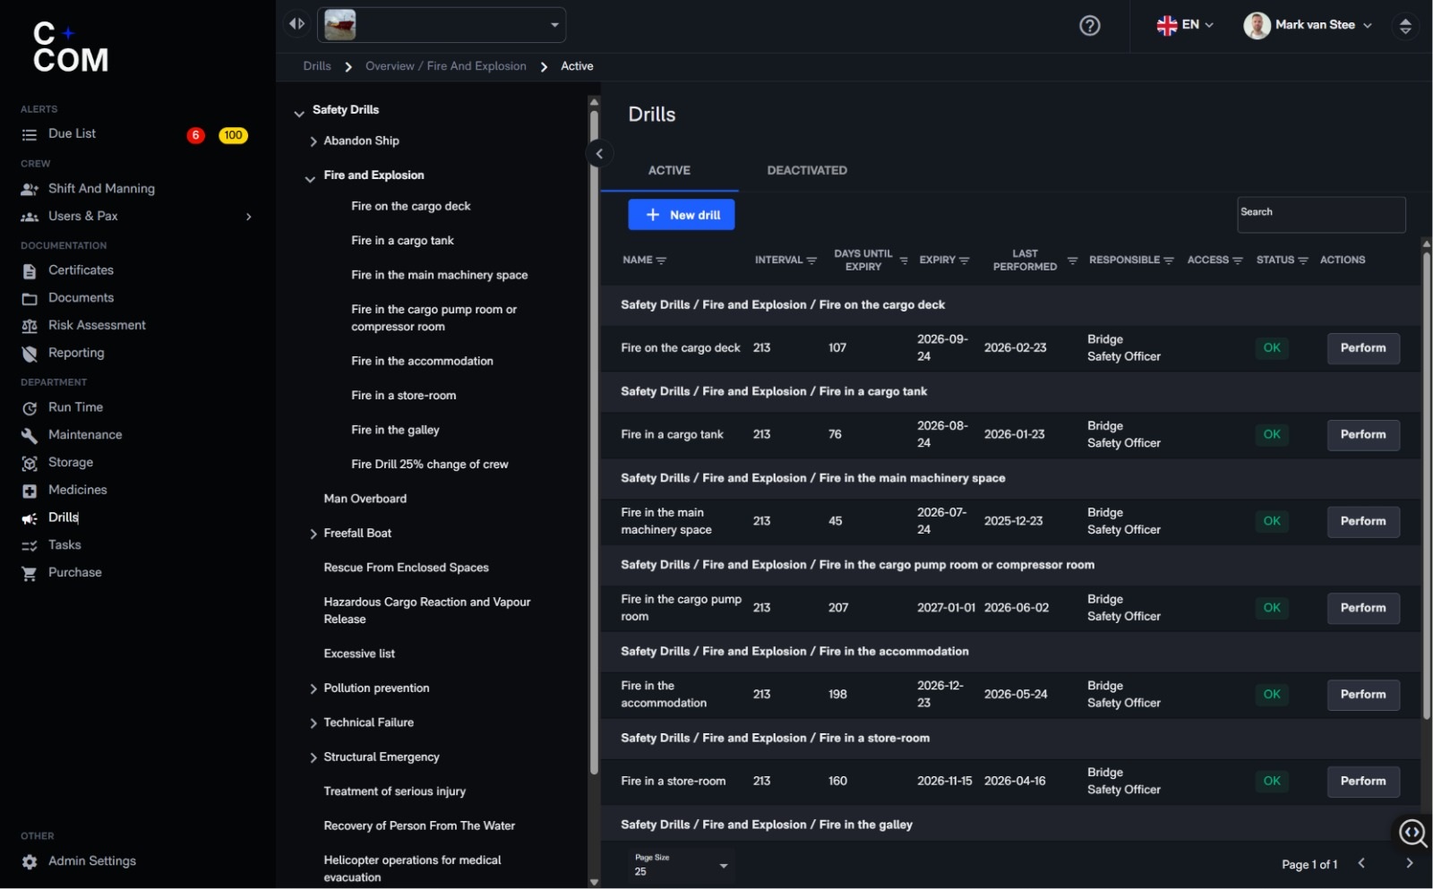This screenshot has width=1433, height=889.
Task: Expand the Technical Failure tree node
Action: (x=313, y=723)
